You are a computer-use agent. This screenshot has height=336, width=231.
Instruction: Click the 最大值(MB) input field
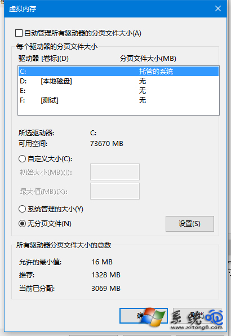coord(115,191)
